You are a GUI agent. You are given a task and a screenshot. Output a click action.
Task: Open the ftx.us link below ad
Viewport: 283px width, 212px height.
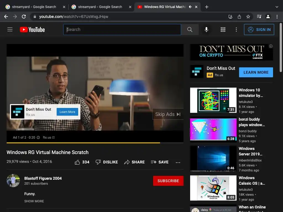pyautogui.click(x=49, y=137)
